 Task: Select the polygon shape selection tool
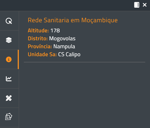tap(9, 117)
